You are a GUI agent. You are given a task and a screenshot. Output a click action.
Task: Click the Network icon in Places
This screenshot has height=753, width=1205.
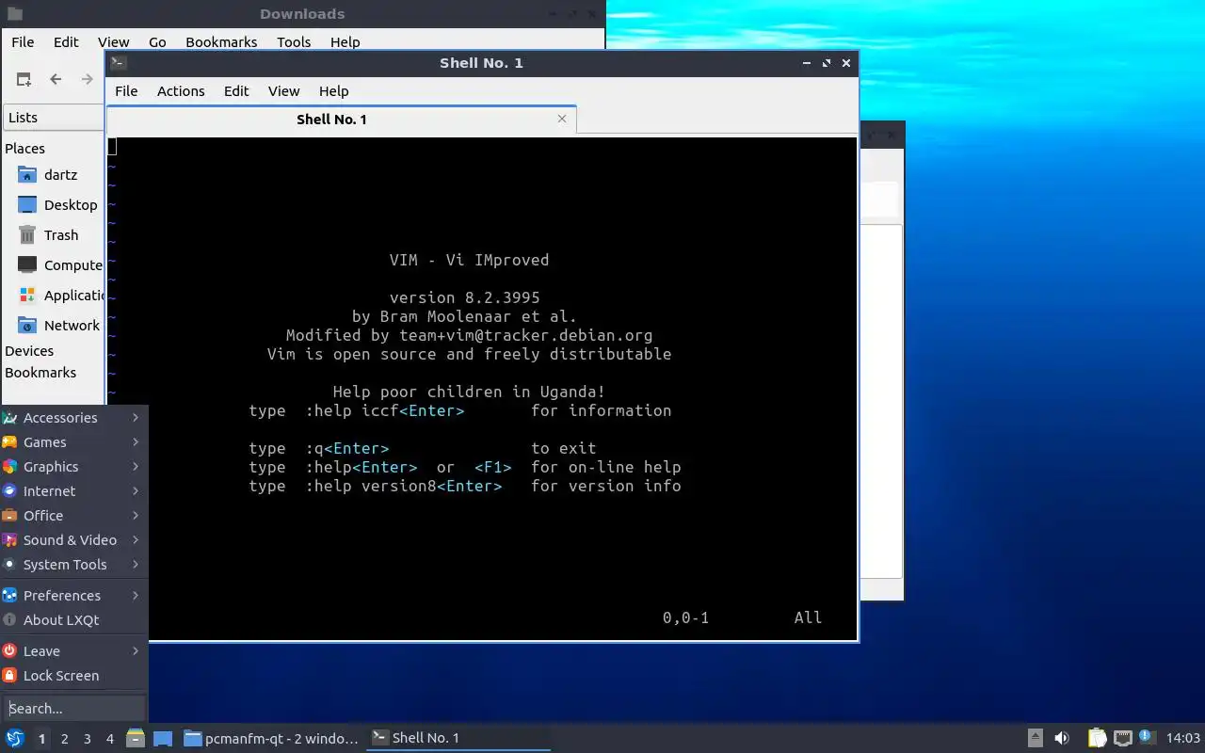coord(27,326)
